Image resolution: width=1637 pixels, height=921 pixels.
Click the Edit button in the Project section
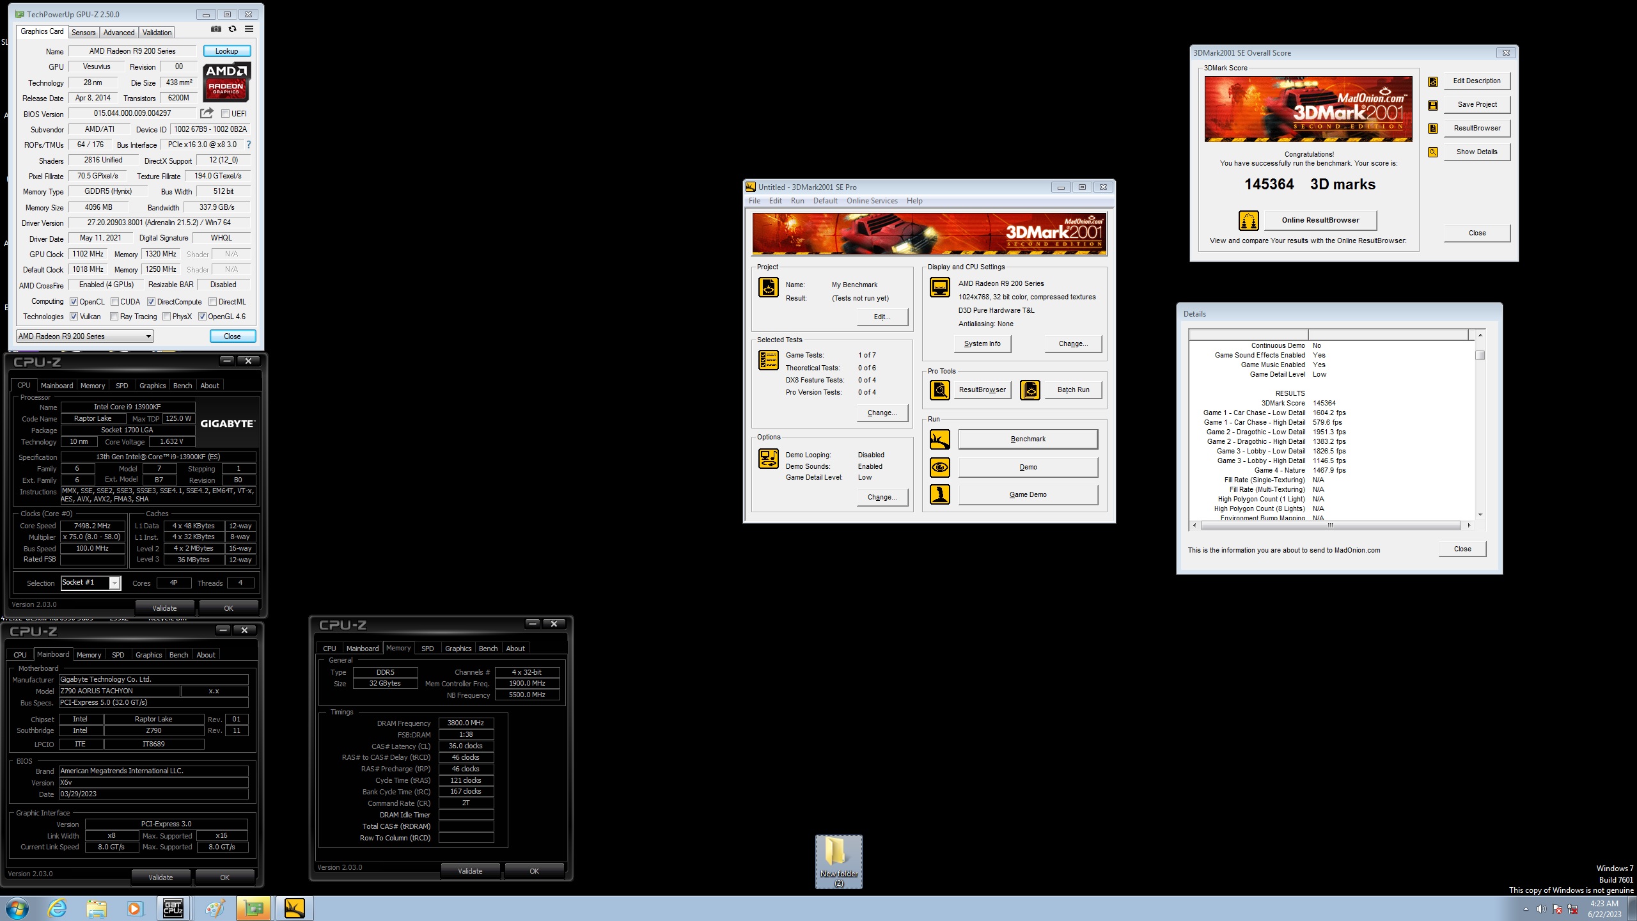(x=882, y=317)
